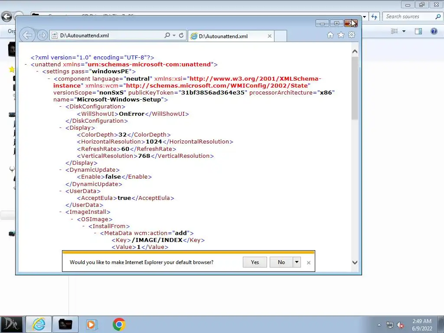Collapse the ImageInstall node

coord(61,212)
